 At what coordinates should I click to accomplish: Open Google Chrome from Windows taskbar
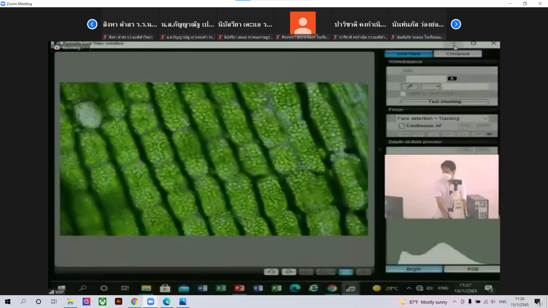coord(134,301)
